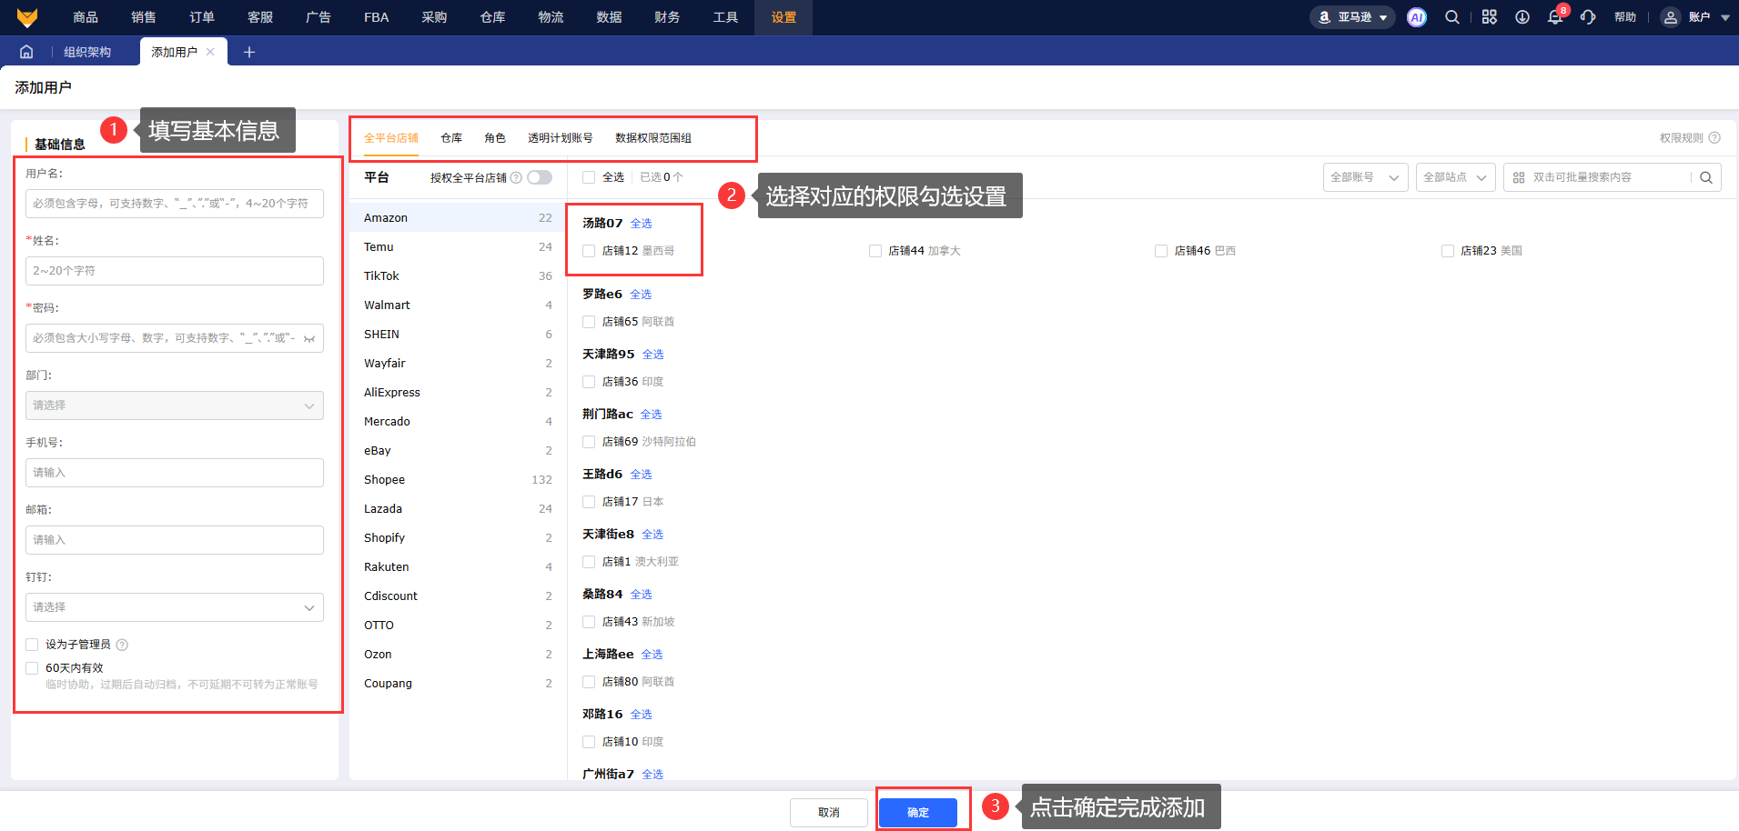Open the 权限规则 link
Screen dimensions: 1739x831
coord(1681,138)
